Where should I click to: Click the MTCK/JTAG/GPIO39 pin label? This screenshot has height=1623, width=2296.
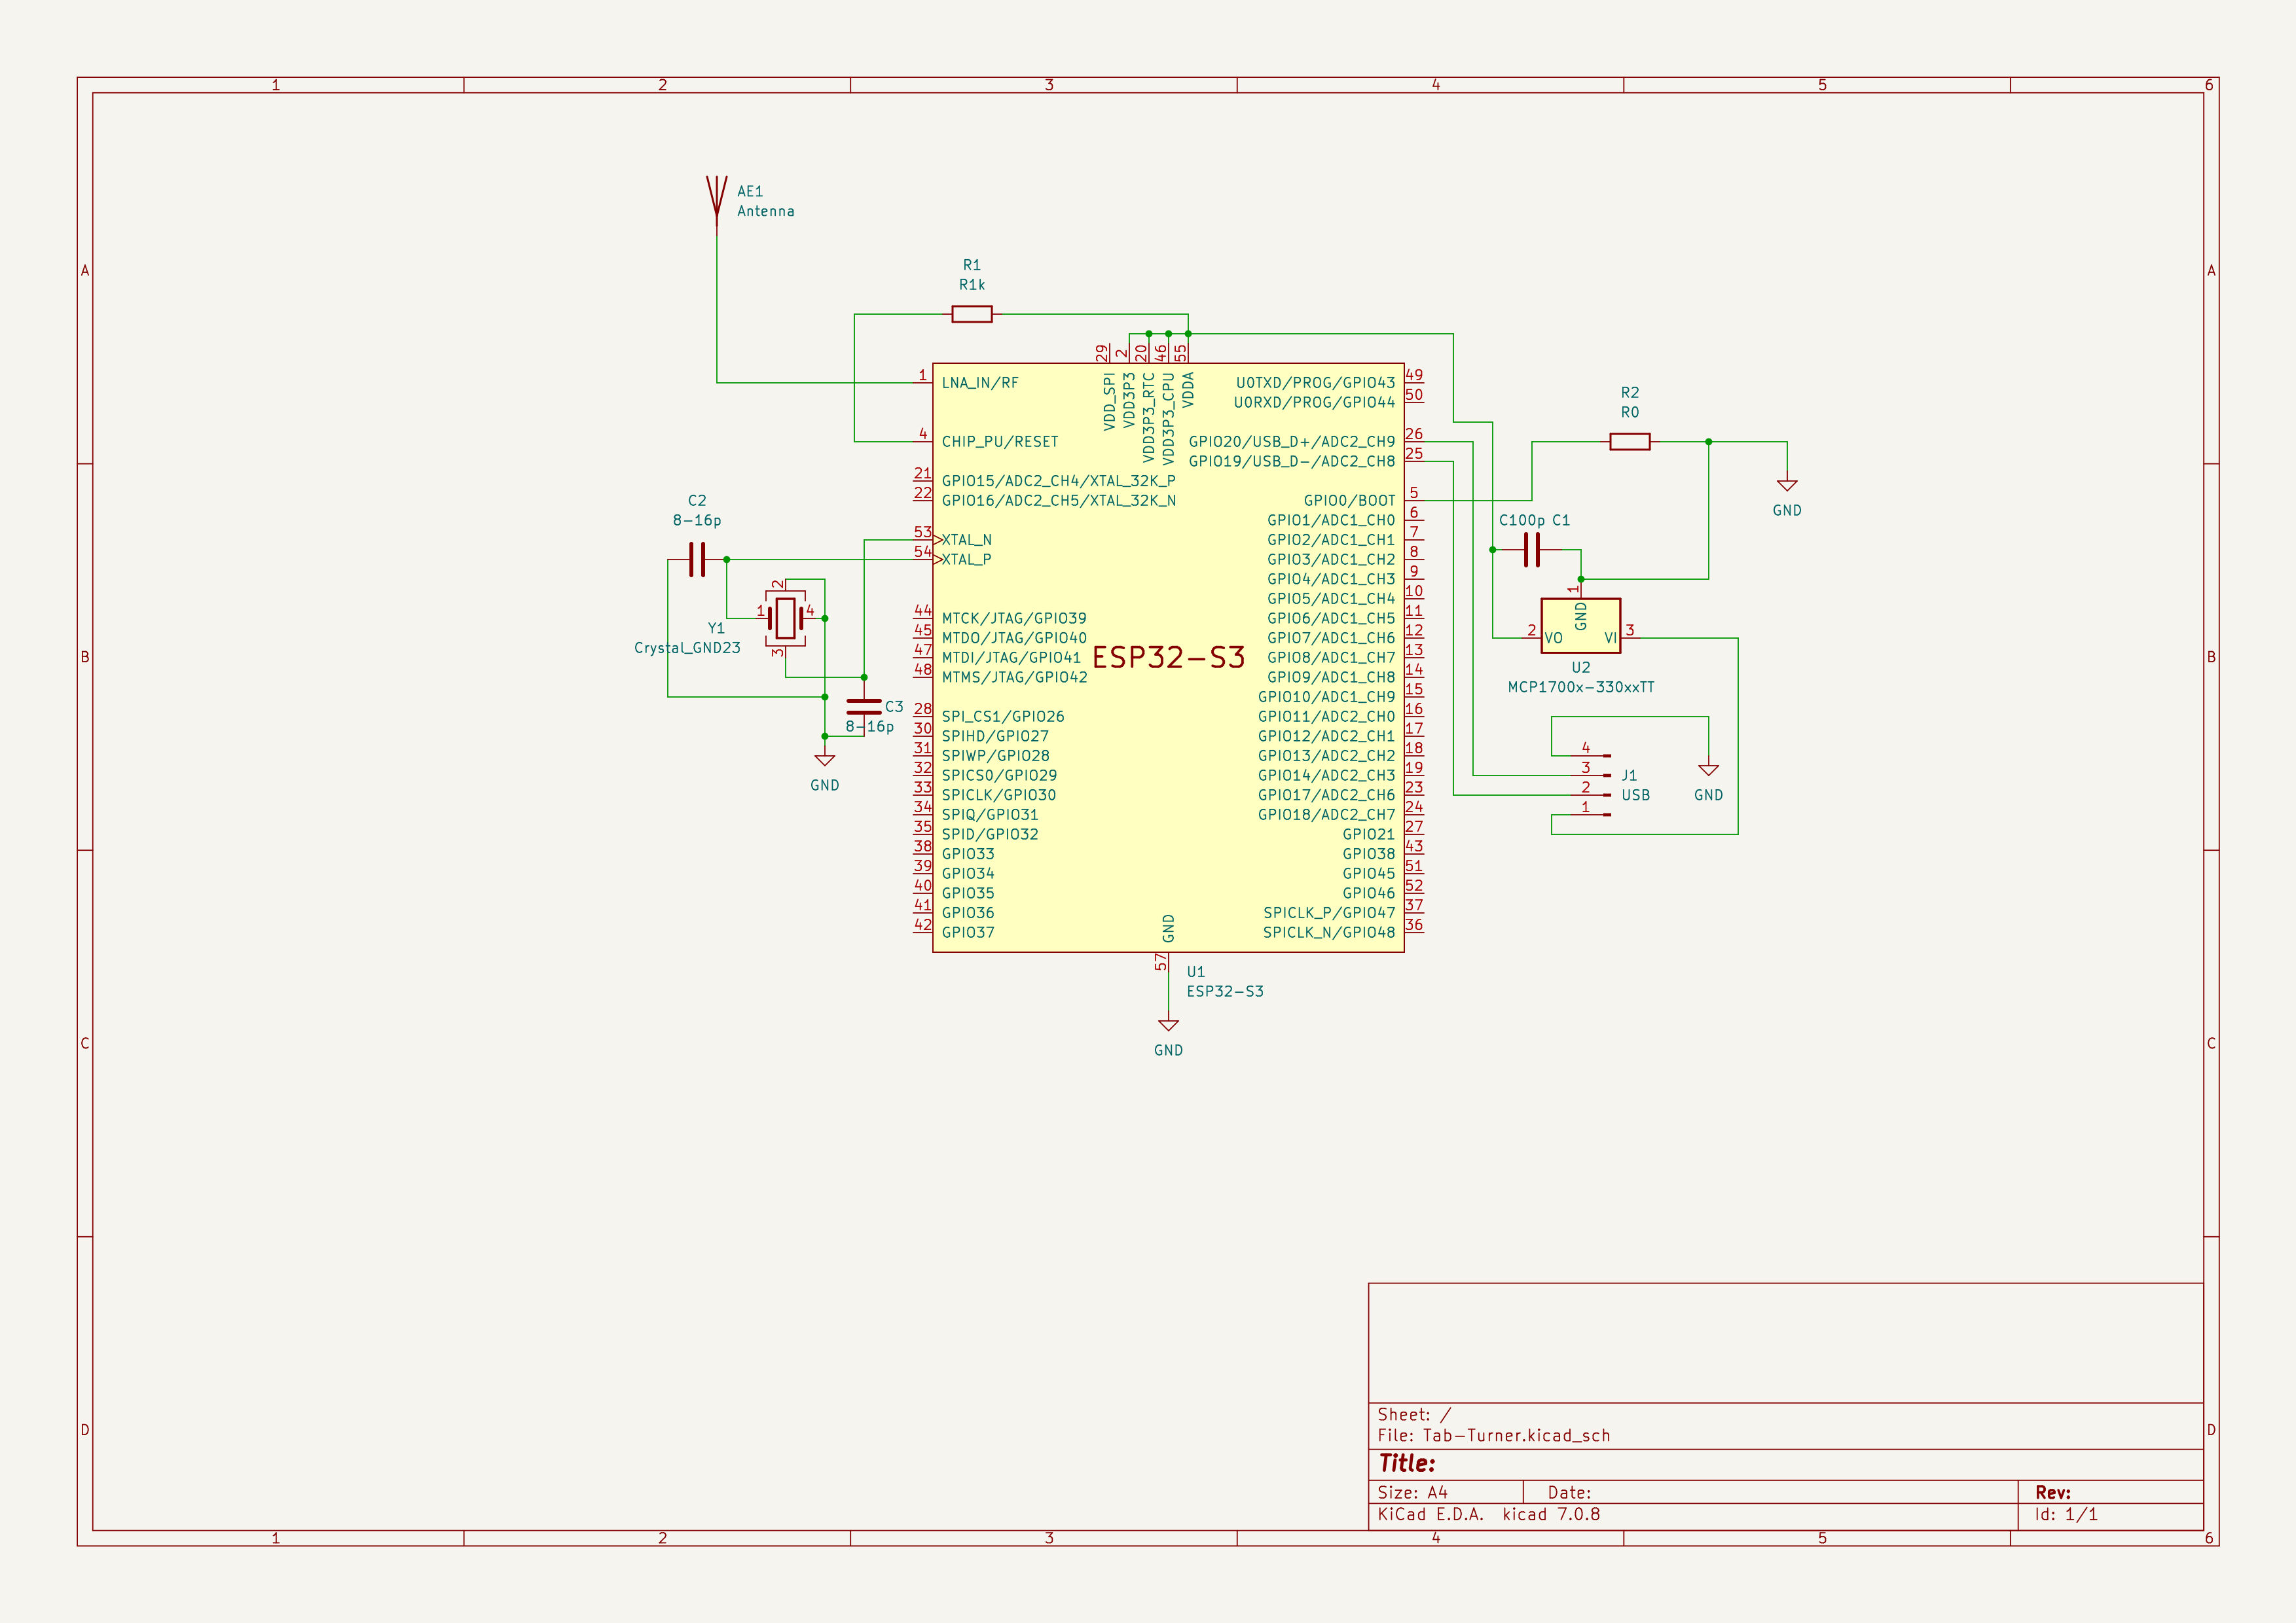coord(1013,618)
